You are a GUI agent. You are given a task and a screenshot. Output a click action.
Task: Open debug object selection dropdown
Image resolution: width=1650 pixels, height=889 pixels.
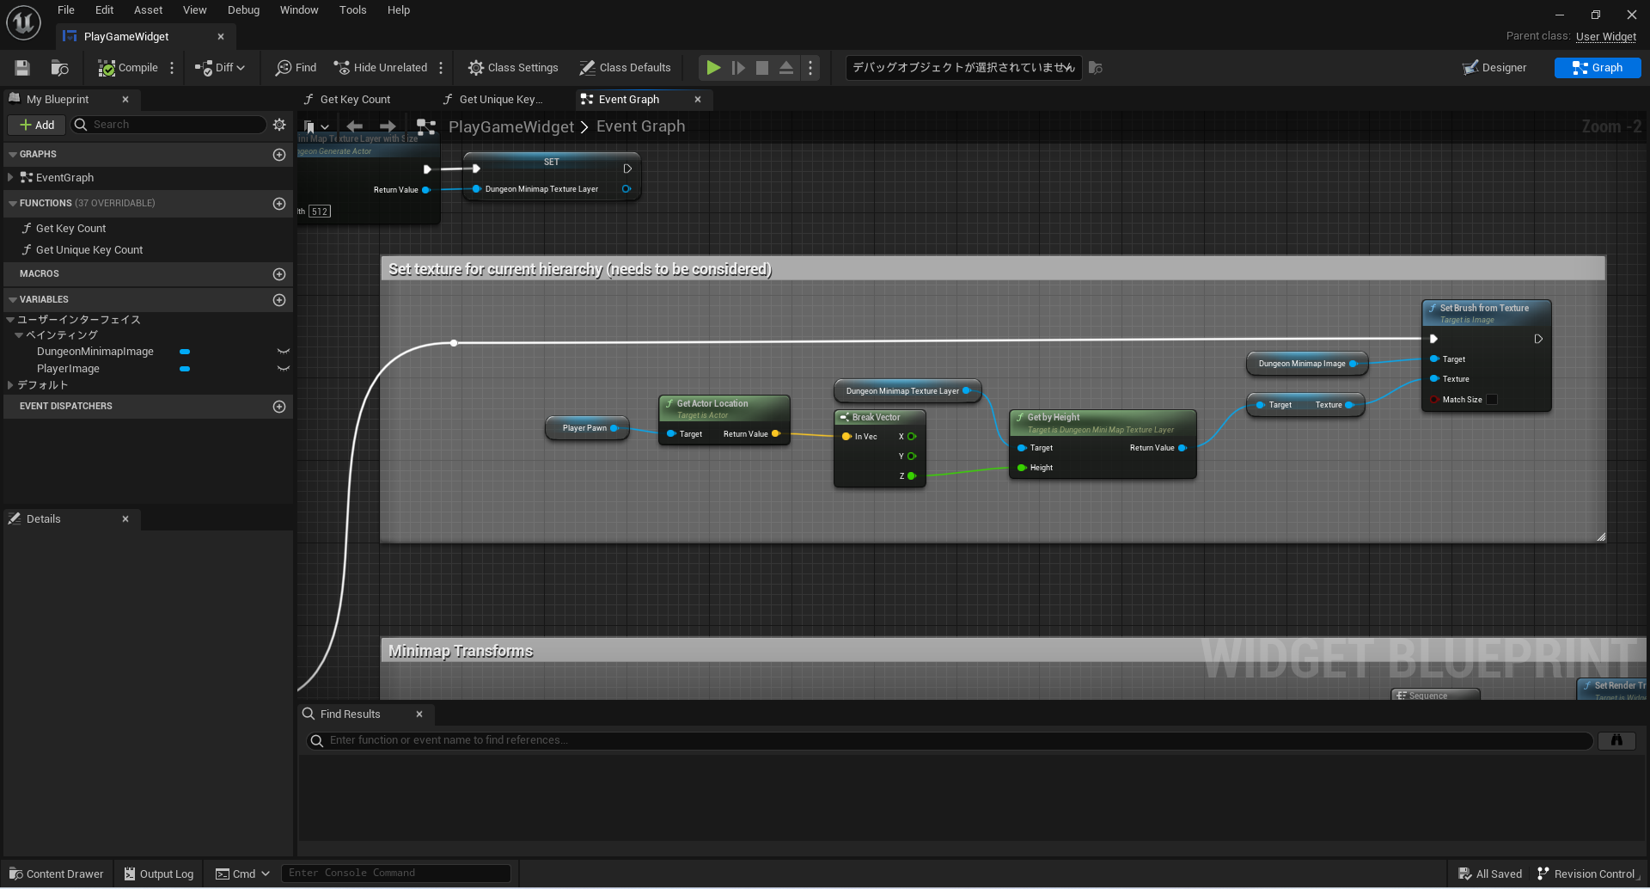pyautogui.click(x=963, y=68)
